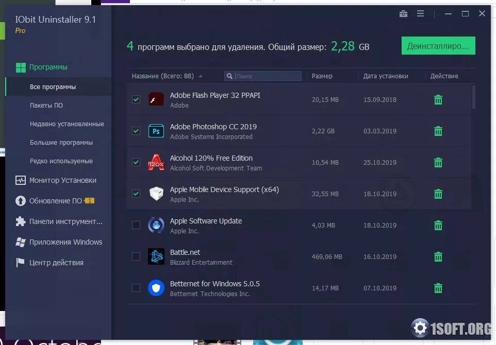496x345 pixels.
Task: Click '469,06 MB' size value
Action: [x=327, y=257]
